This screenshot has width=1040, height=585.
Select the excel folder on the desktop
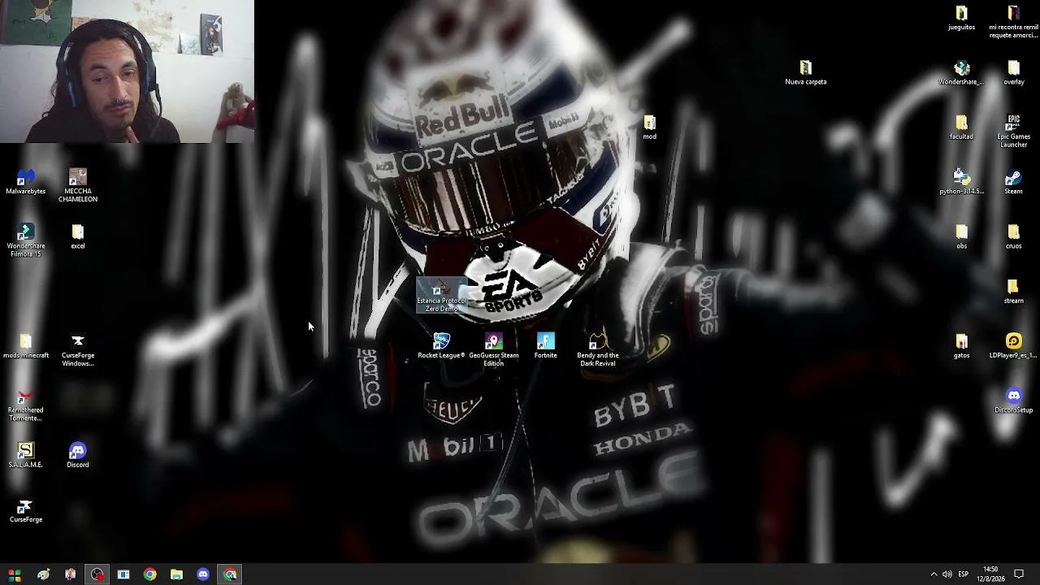click(x=78, y=236)
